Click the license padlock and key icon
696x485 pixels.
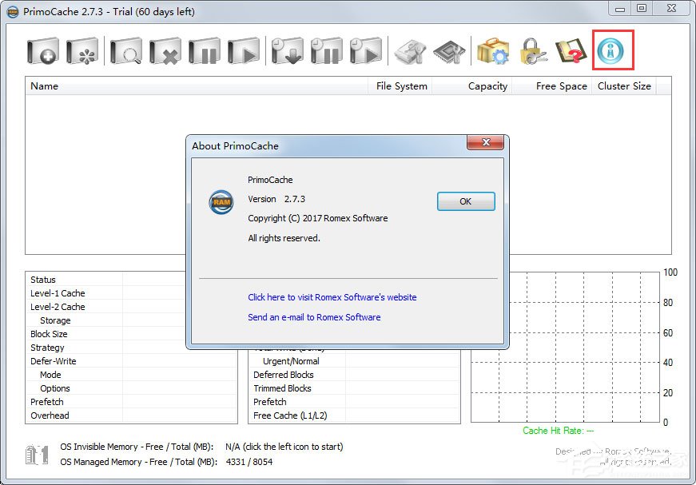(532, 51)
